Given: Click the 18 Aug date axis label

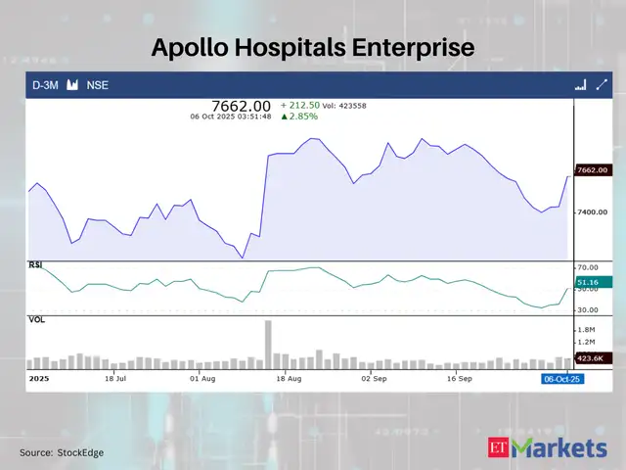Looking at the screenshot, I should (x=289, y=378).
